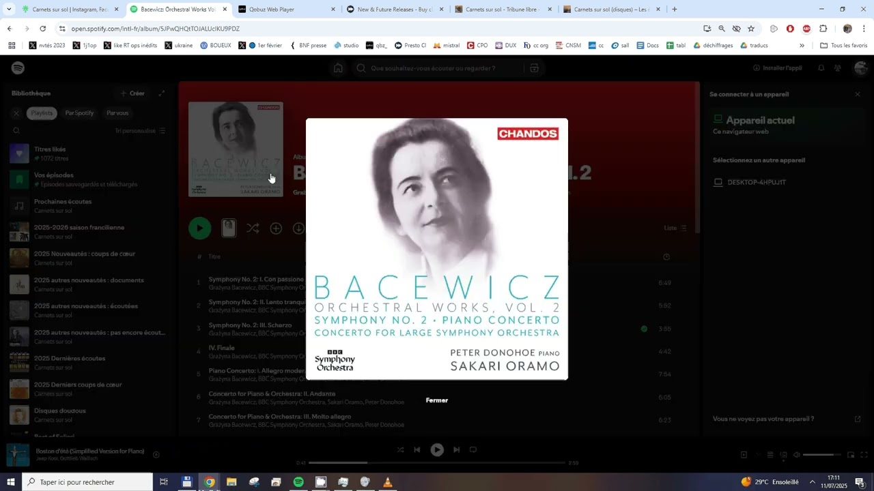Toggle repeat in the bottom player bar
The image size is (874, 491).
pos(473,450)
